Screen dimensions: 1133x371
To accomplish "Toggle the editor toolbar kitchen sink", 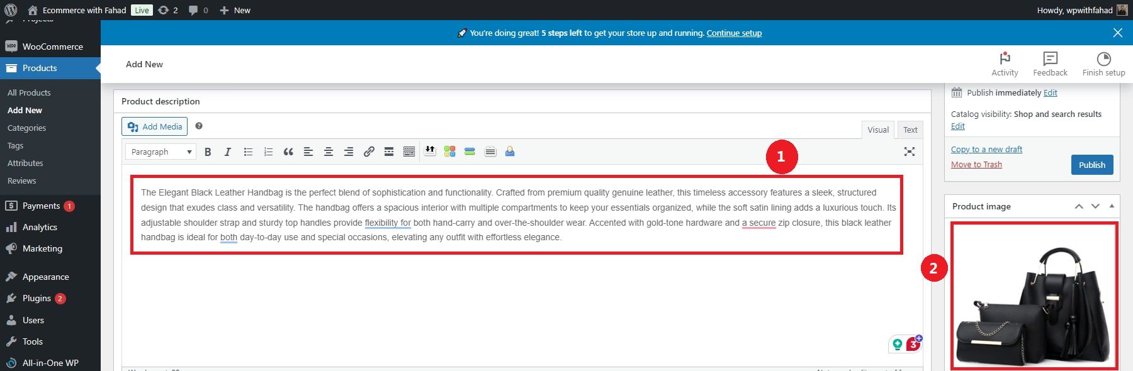I will [409, 152].
